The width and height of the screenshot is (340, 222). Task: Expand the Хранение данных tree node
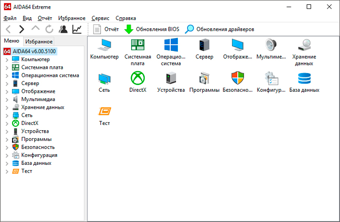[7, 108]
